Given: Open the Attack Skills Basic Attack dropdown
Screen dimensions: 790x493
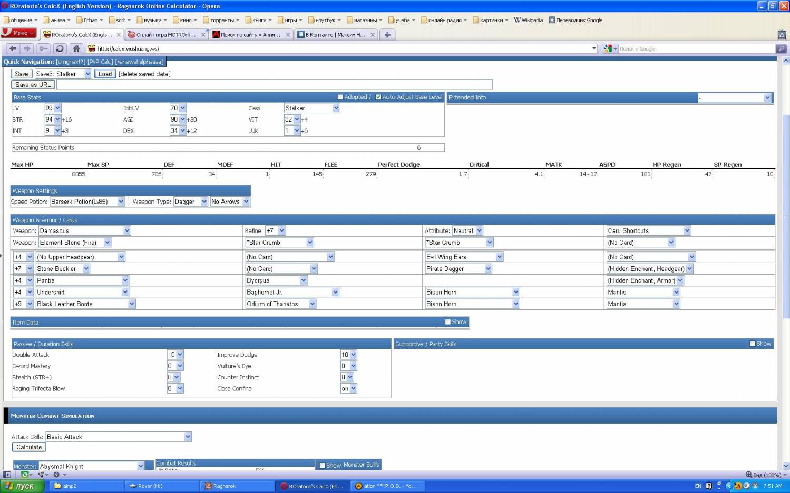Looking at the screenshot, I should click(119, 437).
